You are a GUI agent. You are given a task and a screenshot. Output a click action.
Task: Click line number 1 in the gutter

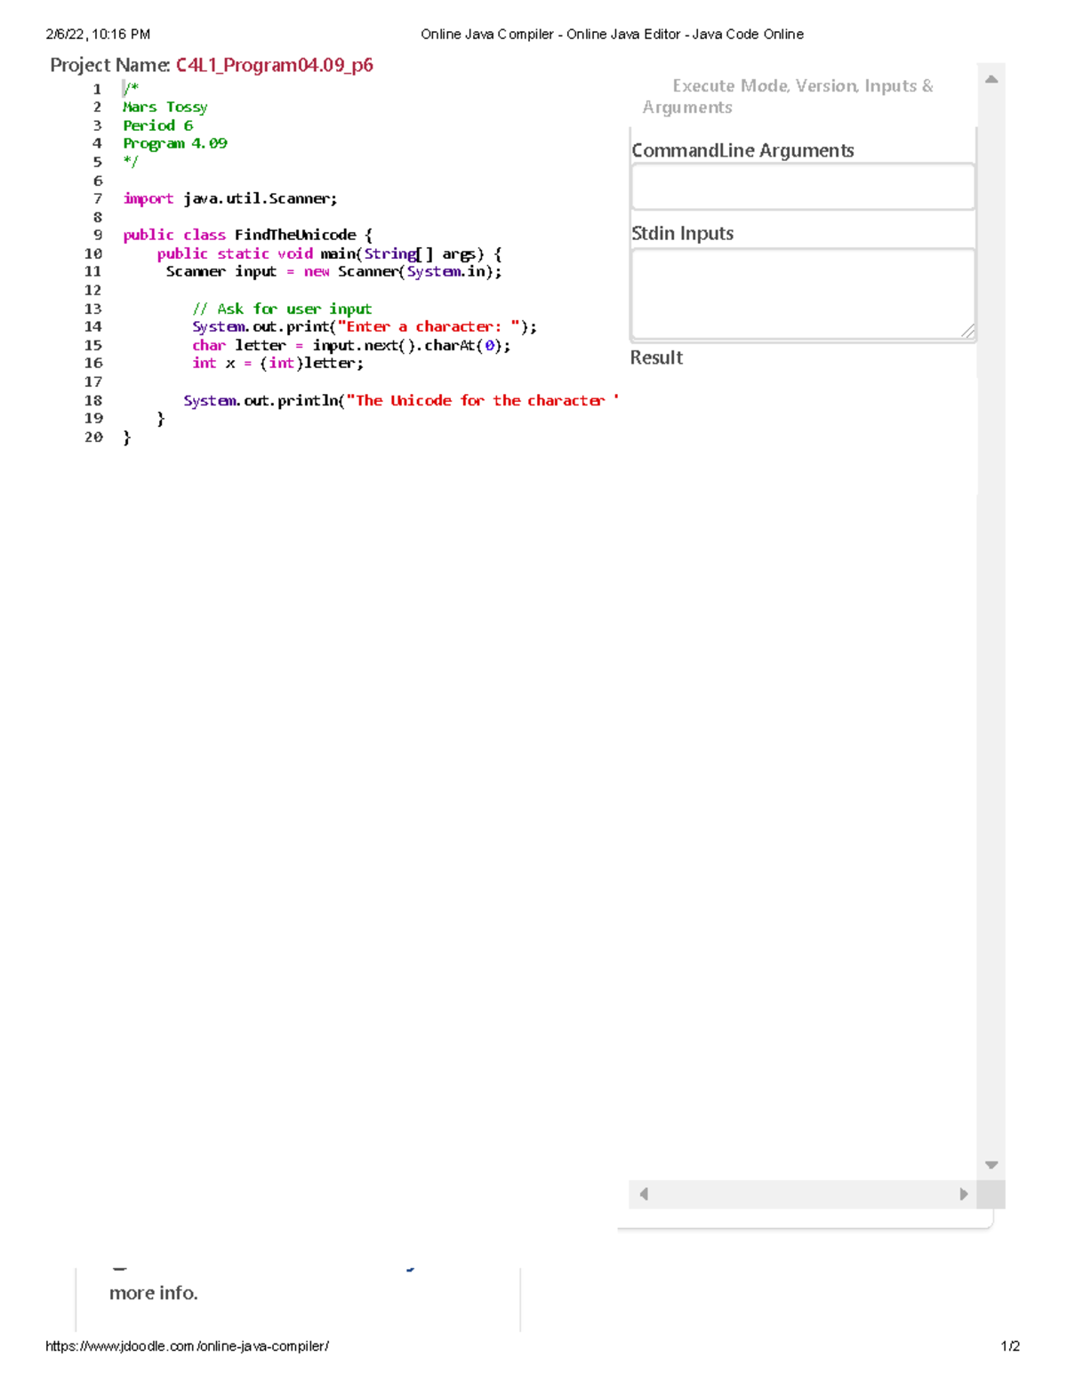point(97,89)
